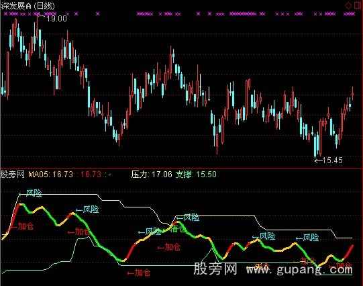The height and width of the screenshot is (286, 363).
Task: Click the 支撑: 15.50 support value
Action: (196, 174)
